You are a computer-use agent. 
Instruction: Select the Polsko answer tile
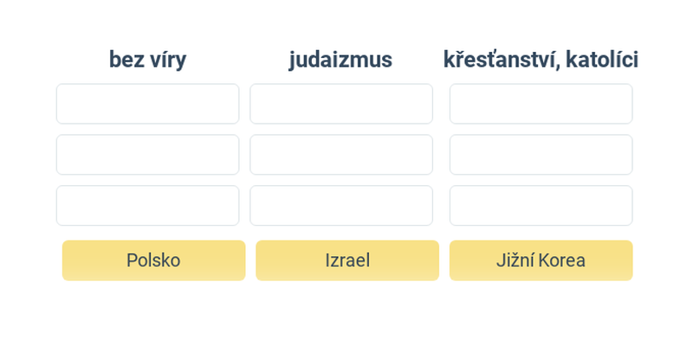(153, 260)
